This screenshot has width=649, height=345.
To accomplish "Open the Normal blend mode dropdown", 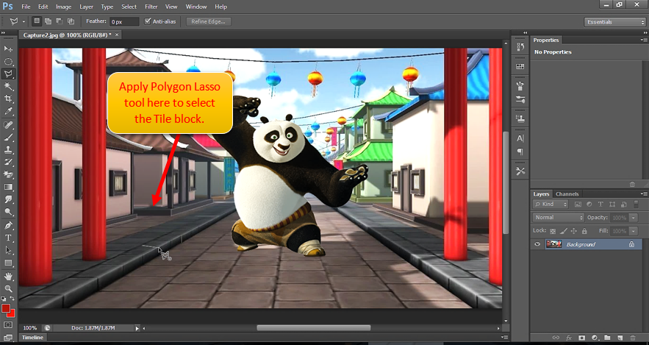I will [558, 218].
